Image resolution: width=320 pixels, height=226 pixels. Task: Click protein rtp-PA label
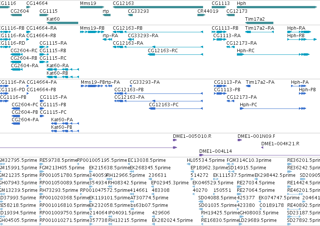[x=112, y=82]
